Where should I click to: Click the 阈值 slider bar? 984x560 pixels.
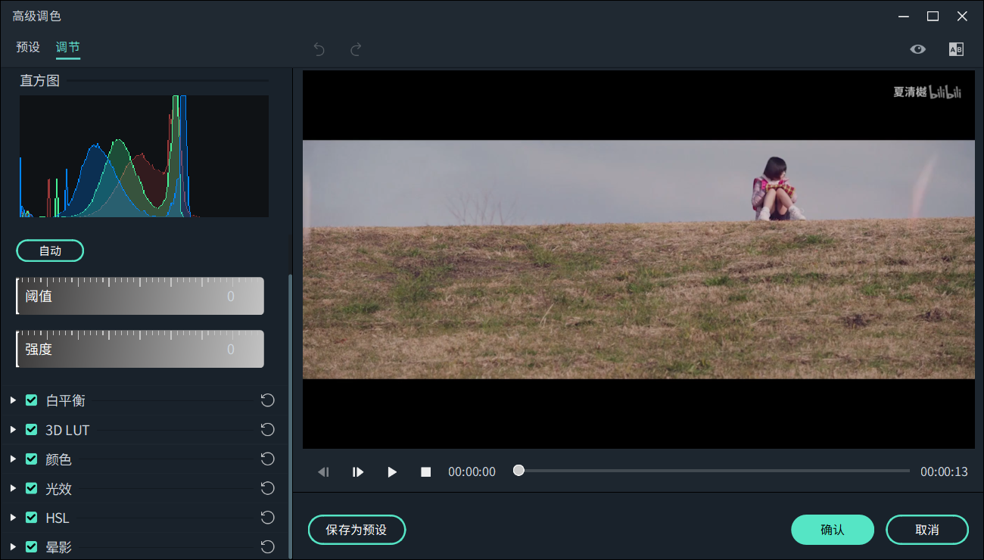(x=140, y=296)
